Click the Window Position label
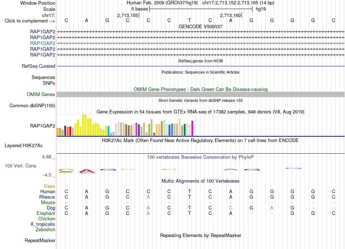Screen dimensions: 345x249 click(38, 3)
